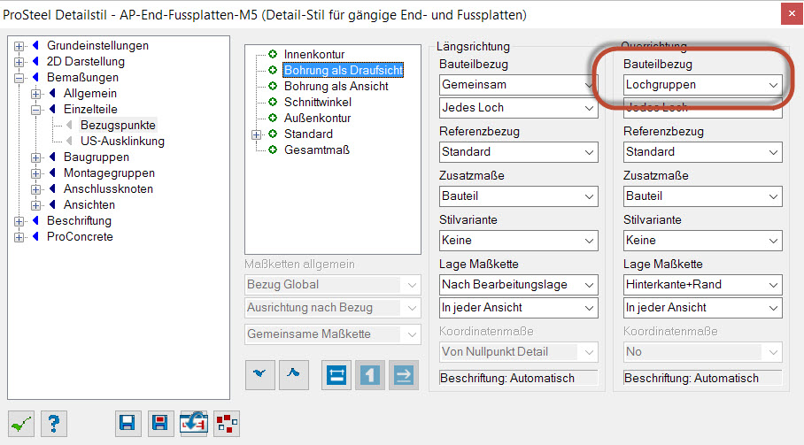The height and width of the screenshot is (445, 804).
Task: Click Querrichtung Beschriftung: Automatisch button
Action: 702,378
